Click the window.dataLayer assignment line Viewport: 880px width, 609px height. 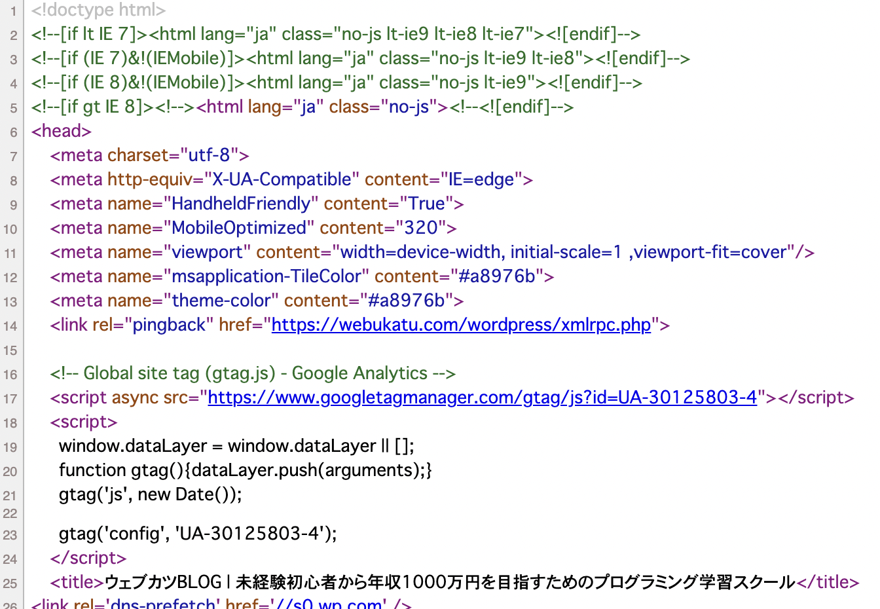point(236,446)
